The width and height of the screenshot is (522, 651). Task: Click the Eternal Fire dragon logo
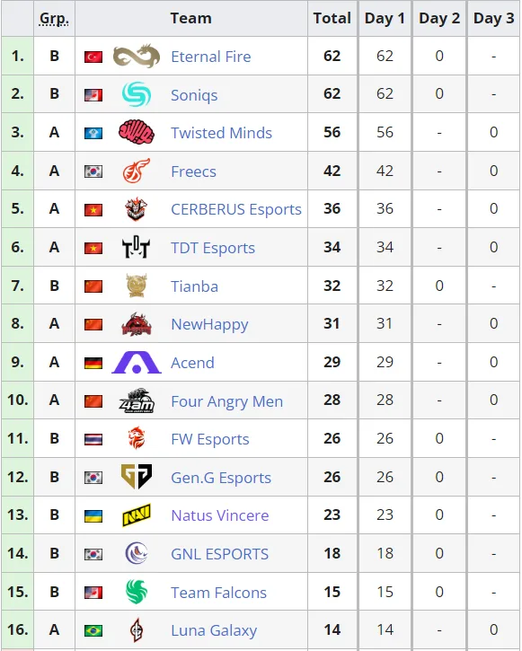click(x=137, y=56)
